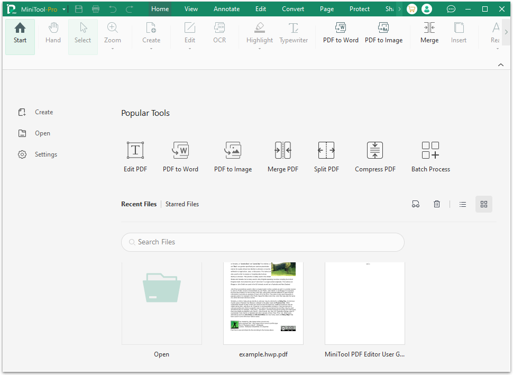Open the Page tab

(327, 9)
